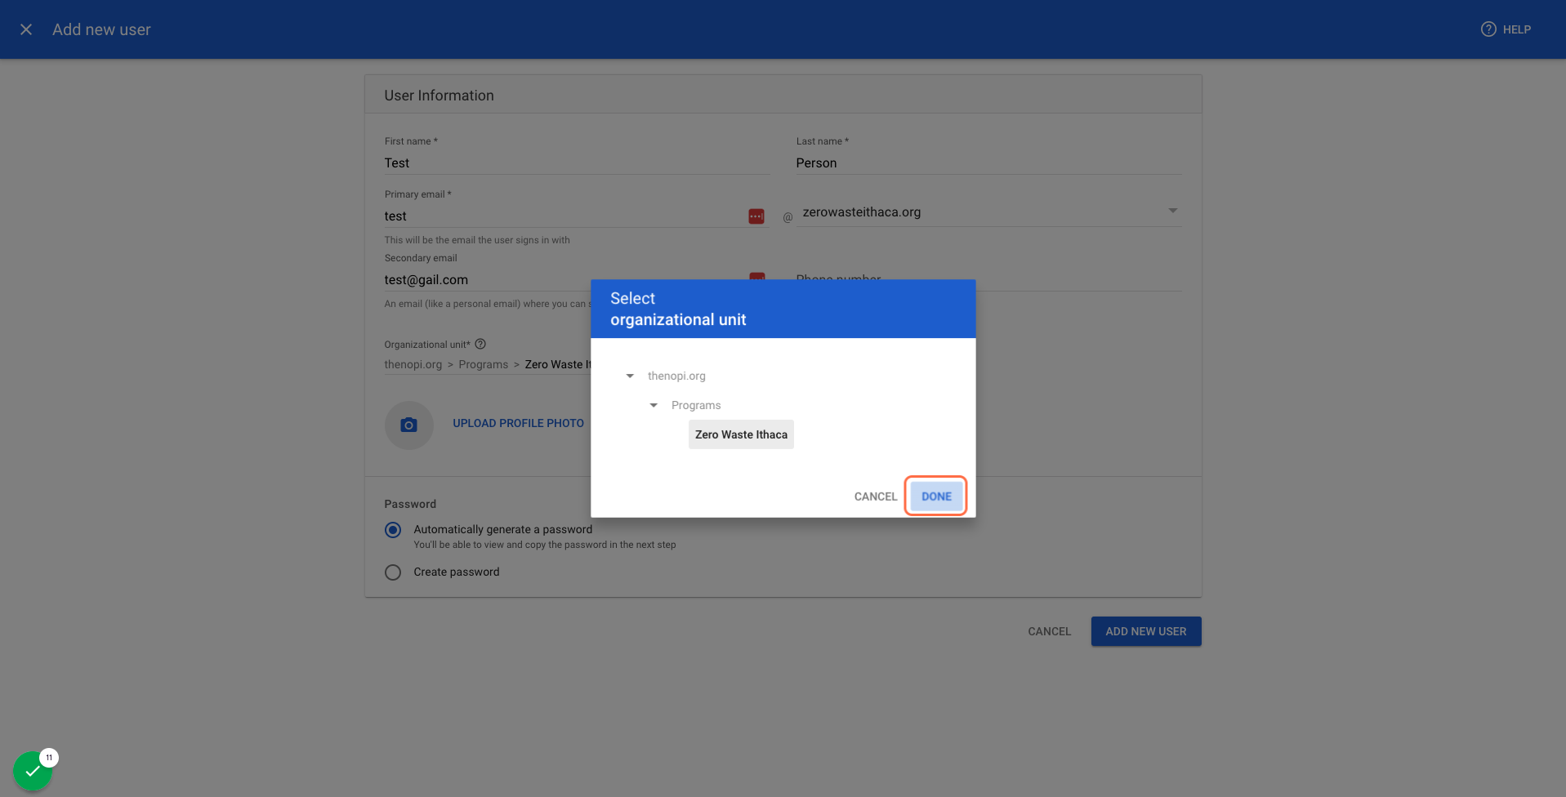Click the Last name field
The image size is (1566, 797).
pos(988,163)
